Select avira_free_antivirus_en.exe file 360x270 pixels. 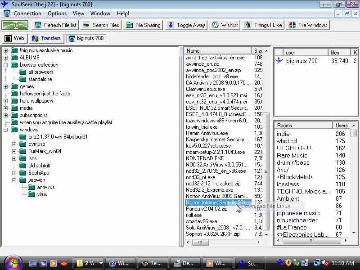click(x=215, y=58)
